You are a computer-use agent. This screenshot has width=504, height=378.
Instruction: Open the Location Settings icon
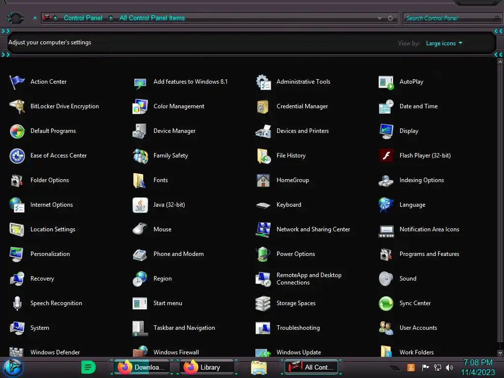pos(17,229)
